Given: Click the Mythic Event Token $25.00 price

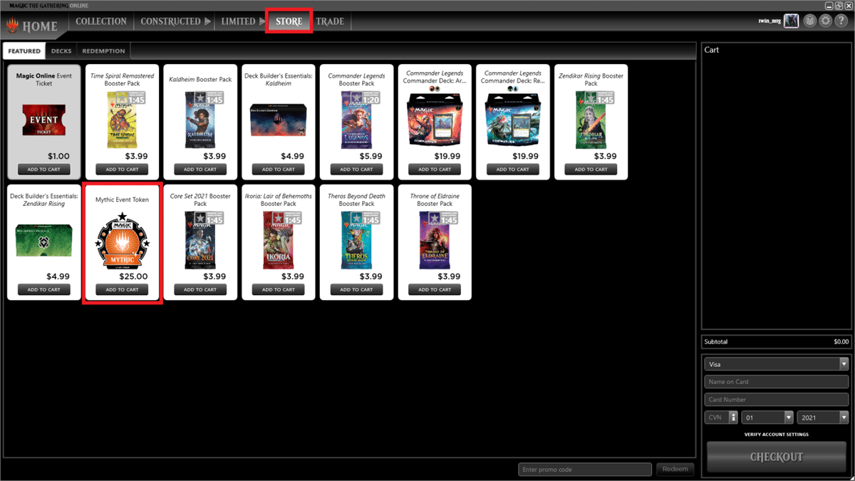Looking at the screenshot, I should pos(133,276).
